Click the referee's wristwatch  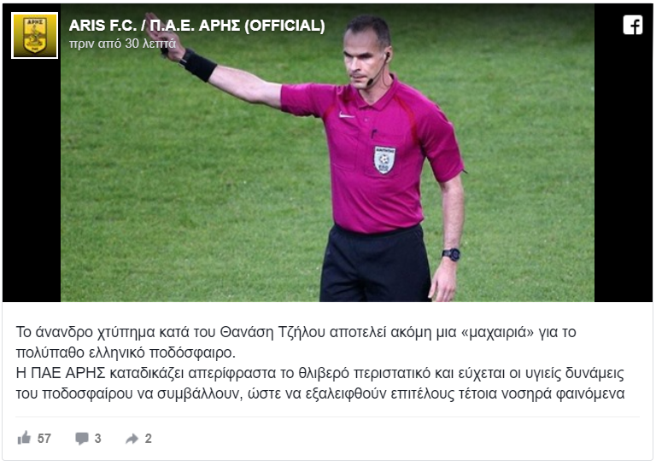coord(451,254)
